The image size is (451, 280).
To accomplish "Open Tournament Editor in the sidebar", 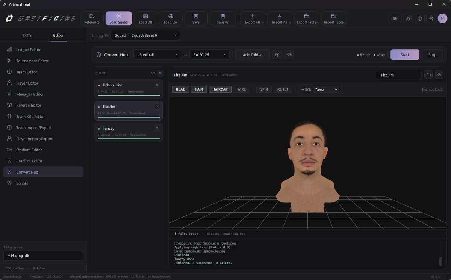I will [x=43, y=61].
